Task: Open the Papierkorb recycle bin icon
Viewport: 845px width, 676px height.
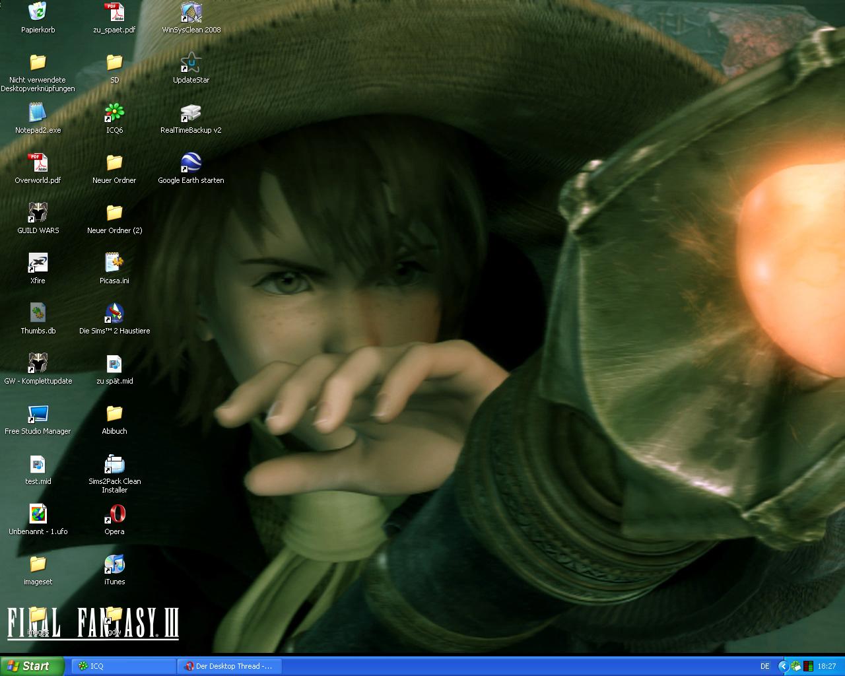Action: click(38, 13)
